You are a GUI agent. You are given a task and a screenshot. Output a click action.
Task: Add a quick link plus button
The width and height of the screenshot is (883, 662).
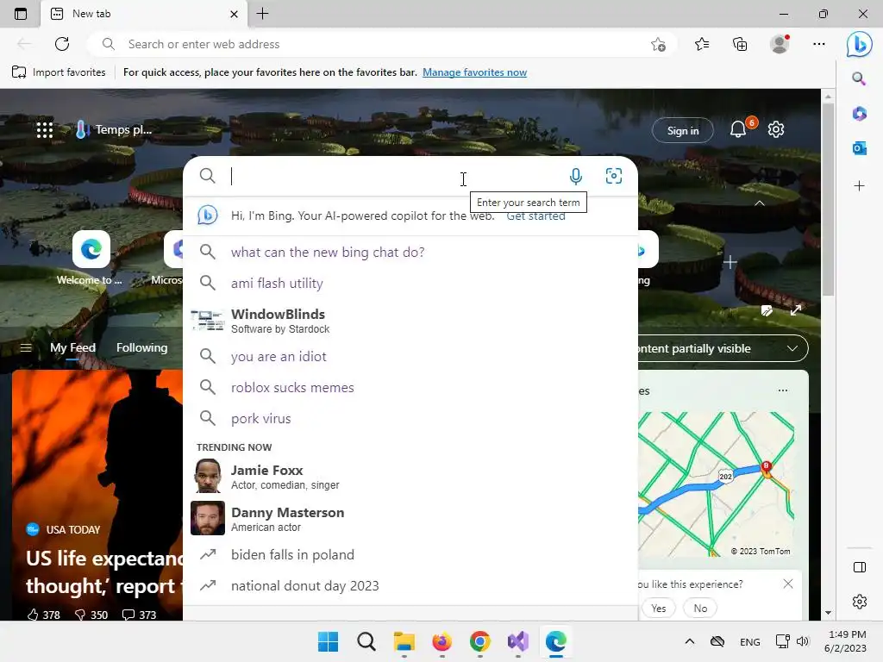coord(730,262)
